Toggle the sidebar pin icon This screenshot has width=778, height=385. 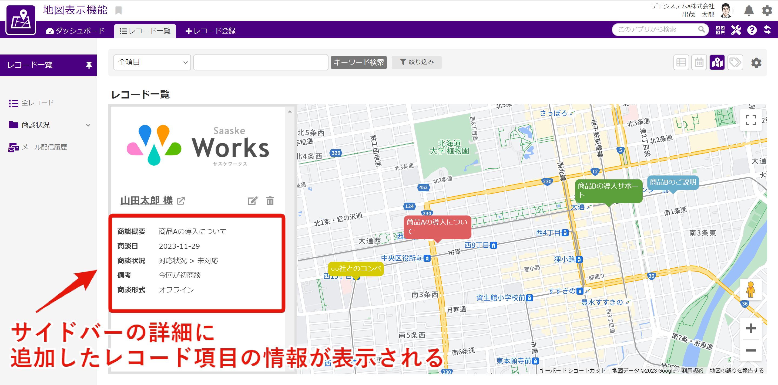point(89,65)
